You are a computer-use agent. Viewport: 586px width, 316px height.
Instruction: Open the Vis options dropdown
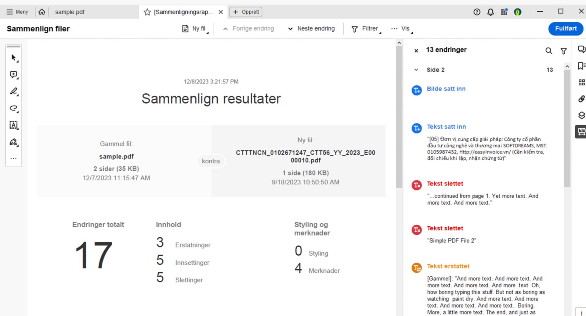coord(402,29)
